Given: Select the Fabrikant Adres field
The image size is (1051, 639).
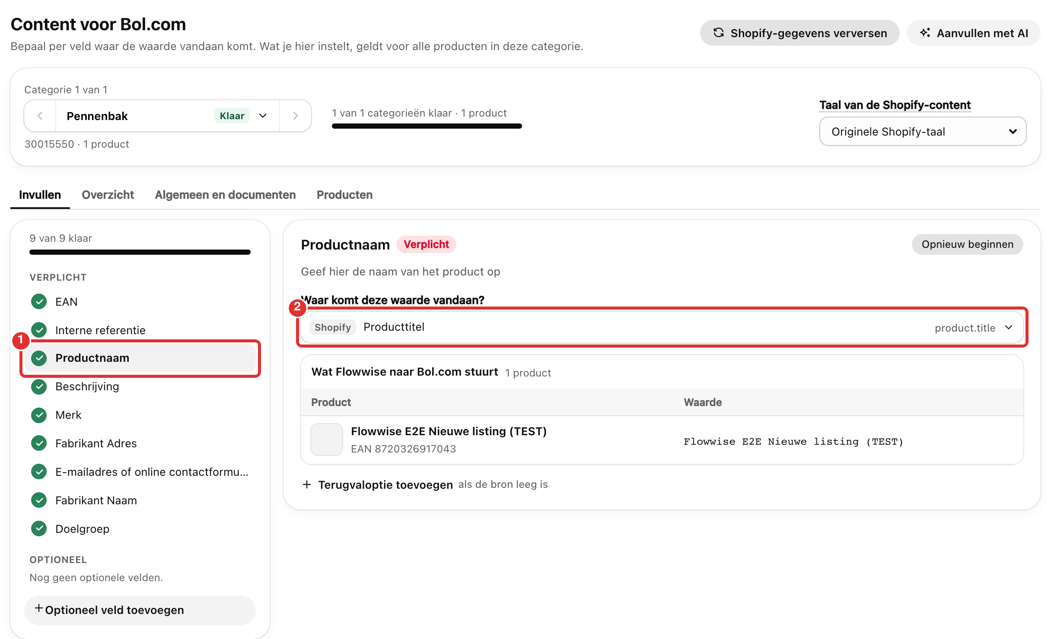Looking at the screenshot, I should pos(140,443).
